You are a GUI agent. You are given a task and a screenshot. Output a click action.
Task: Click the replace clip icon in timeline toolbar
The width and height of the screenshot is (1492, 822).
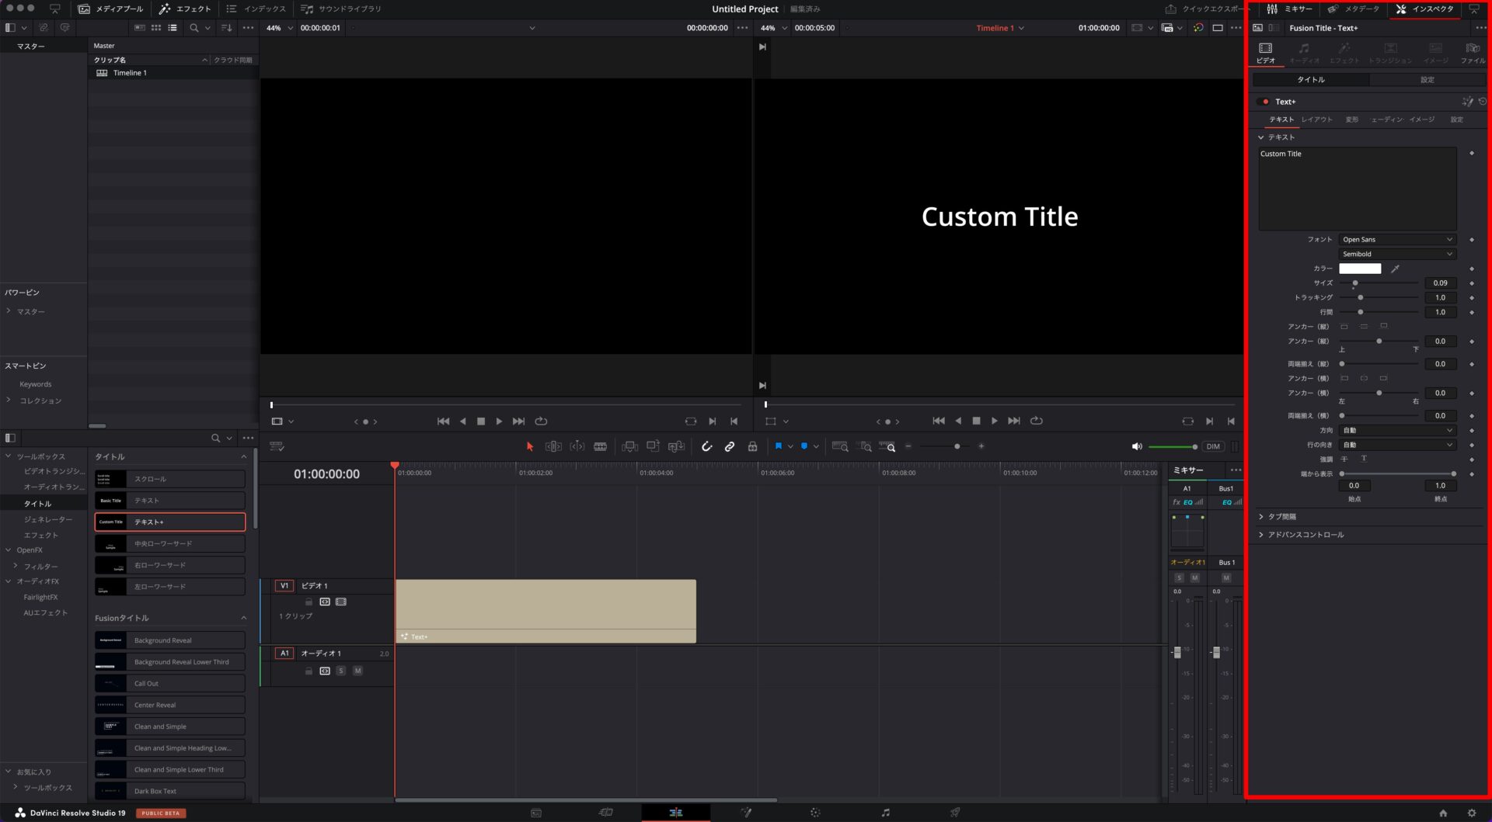[x=677, y=446]
